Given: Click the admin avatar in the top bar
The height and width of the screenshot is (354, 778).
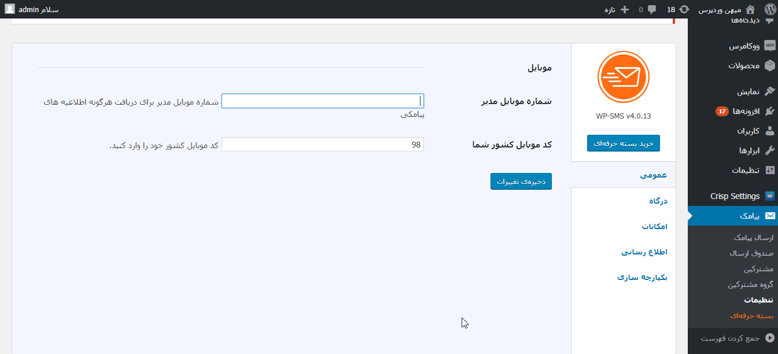Looking at the screenshot, I should [x=10, y=9].
